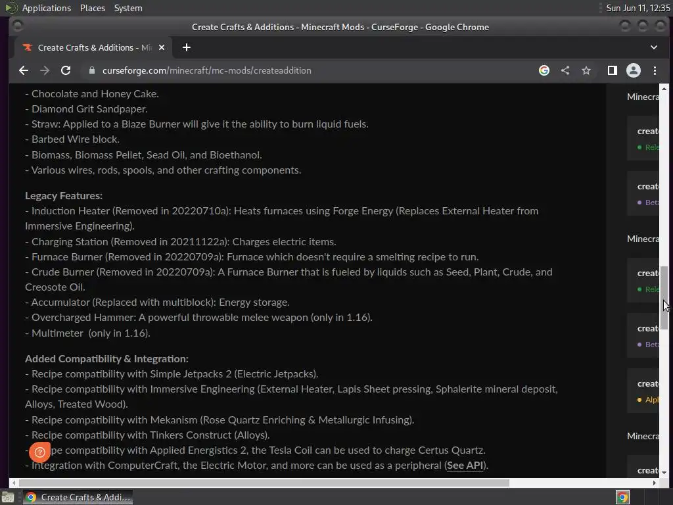Open the Applications menu
The image size is (673, 505).
click(x=47, y=8)
